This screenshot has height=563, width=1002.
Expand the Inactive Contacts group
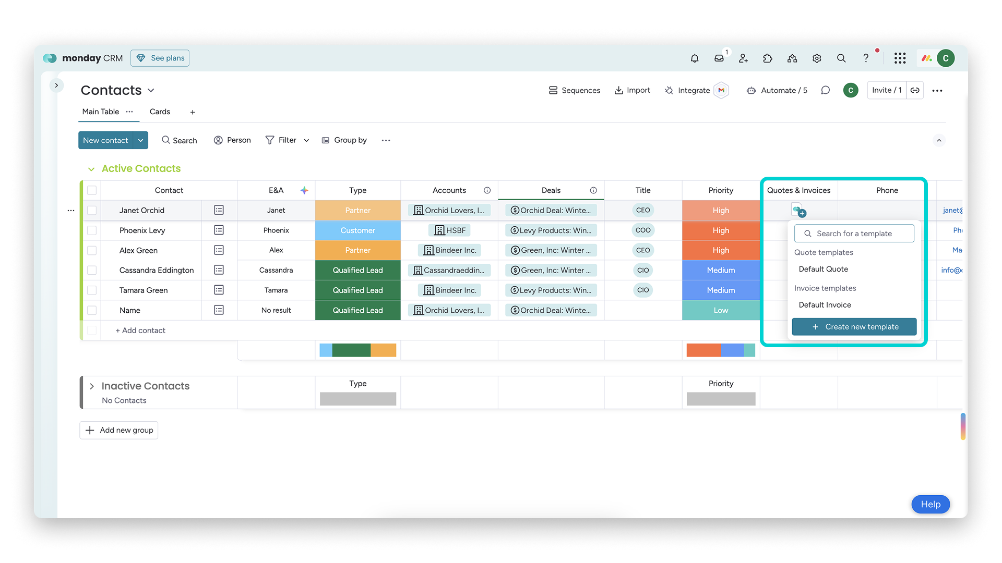pyautogui.click(x=92, y=386)
